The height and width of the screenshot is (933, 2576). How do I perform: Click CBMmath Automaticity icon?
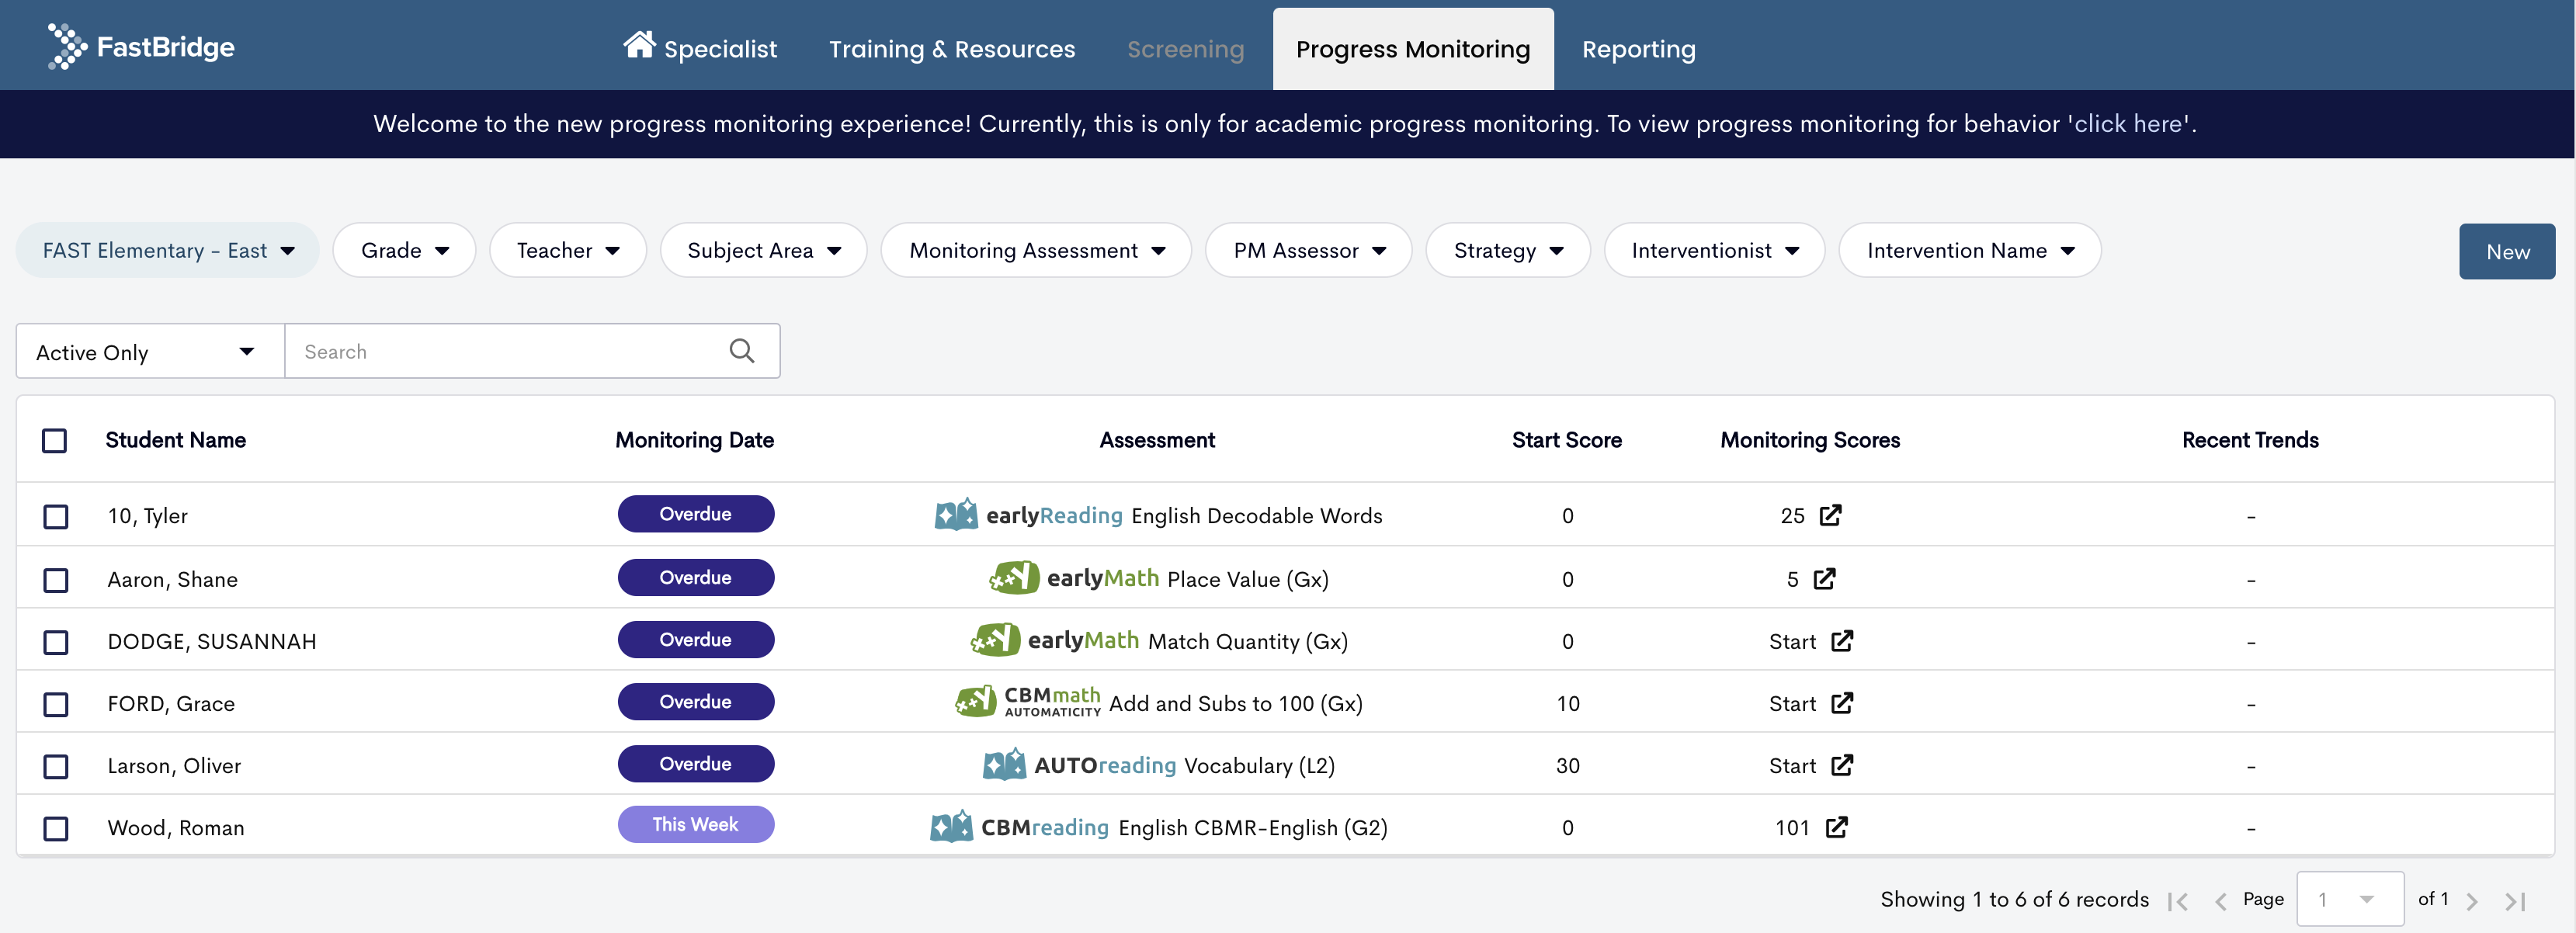976,701
